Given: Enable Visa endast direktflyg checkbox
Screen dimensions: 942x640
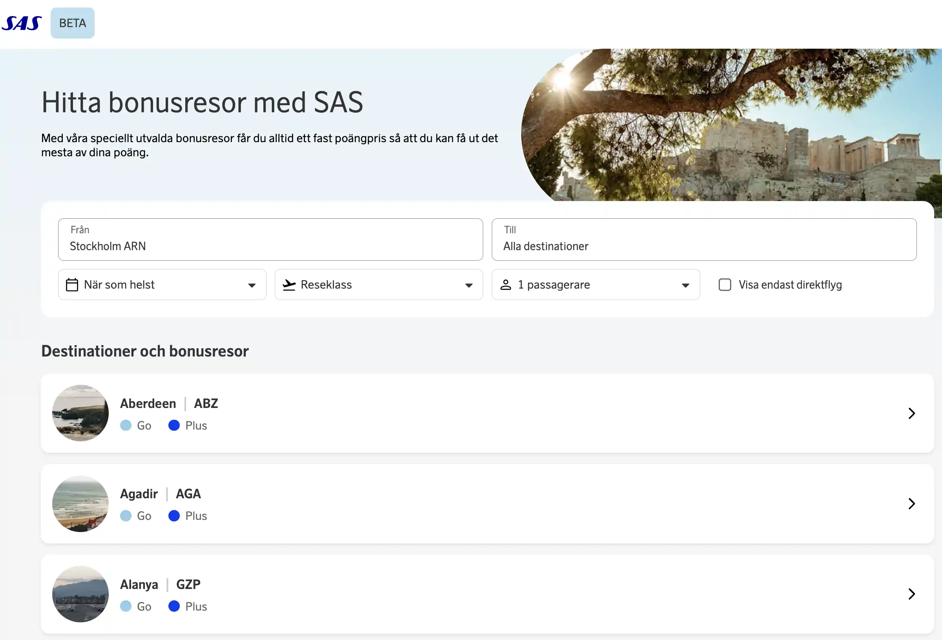Looking at the screenshot, I should pyautogui.click(x=725, y=285).
